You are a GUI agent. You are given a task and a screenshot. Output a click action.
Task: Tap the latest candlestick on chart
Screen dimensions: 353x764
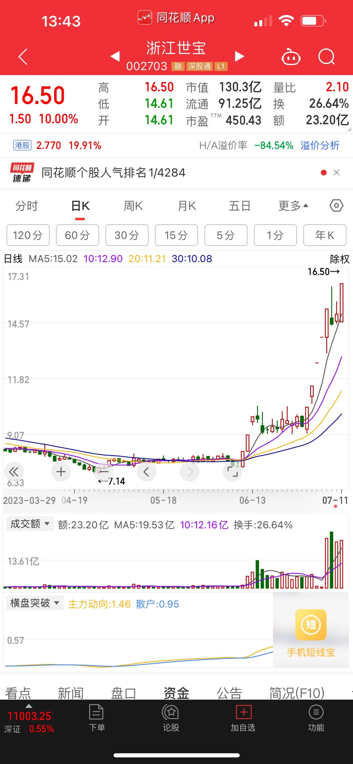pyautogui.click(x=342, y=303)
